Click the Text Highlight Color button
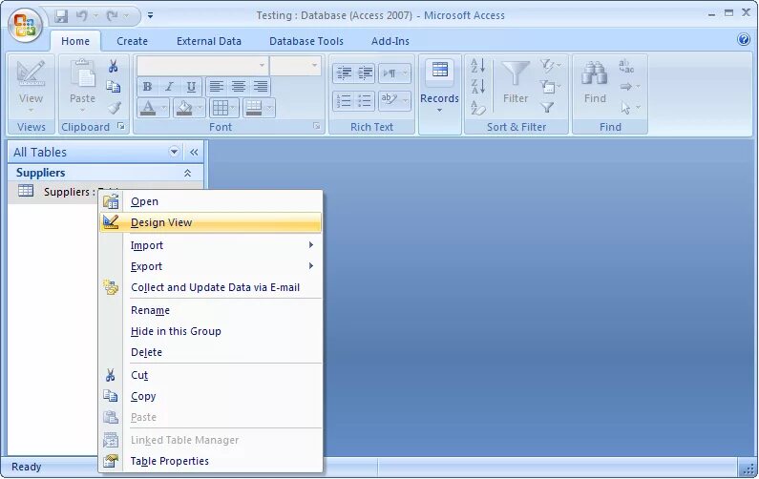The height and width of the screenshot is (479, 759). coord(390,100)
